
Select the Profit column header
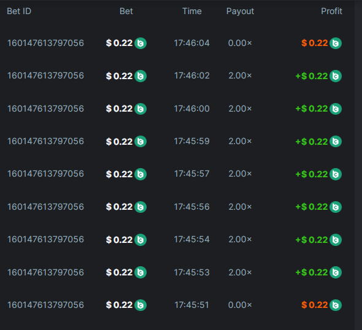coord(331,11)
